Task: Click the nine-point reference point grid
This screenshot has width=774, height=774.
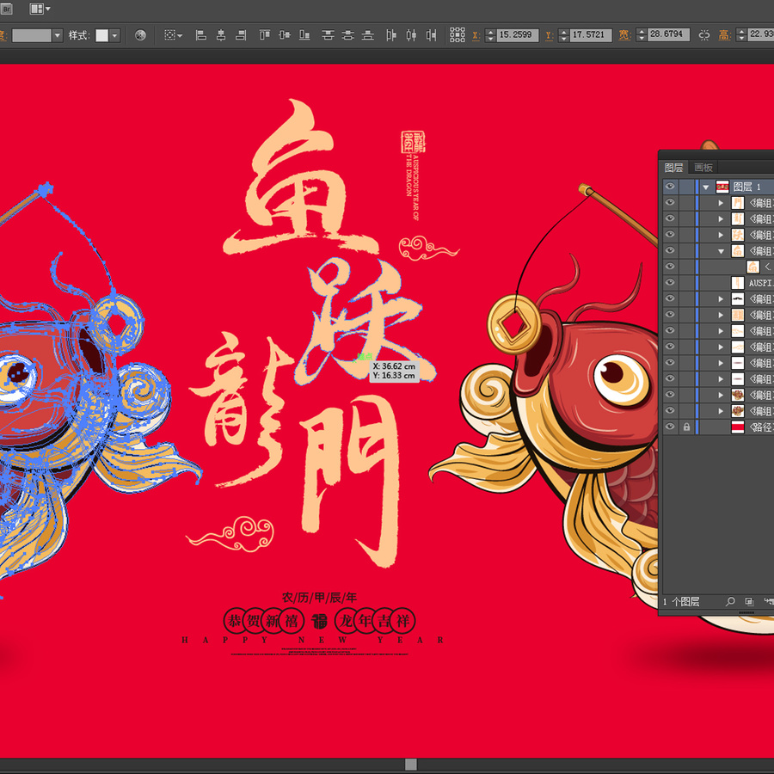Action: 458,34
